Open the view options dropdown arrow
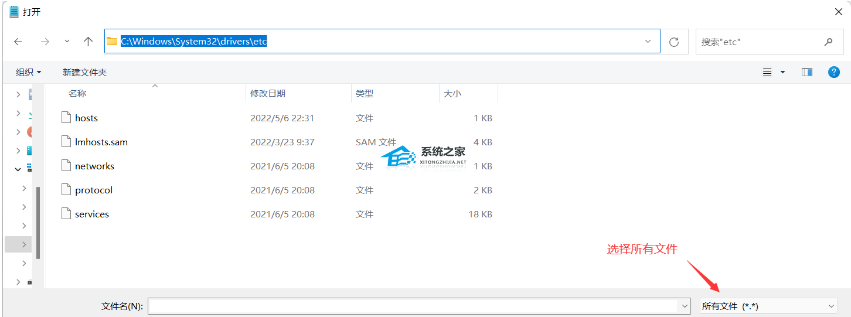The image size is (851, 317). (x=782, y=72)
